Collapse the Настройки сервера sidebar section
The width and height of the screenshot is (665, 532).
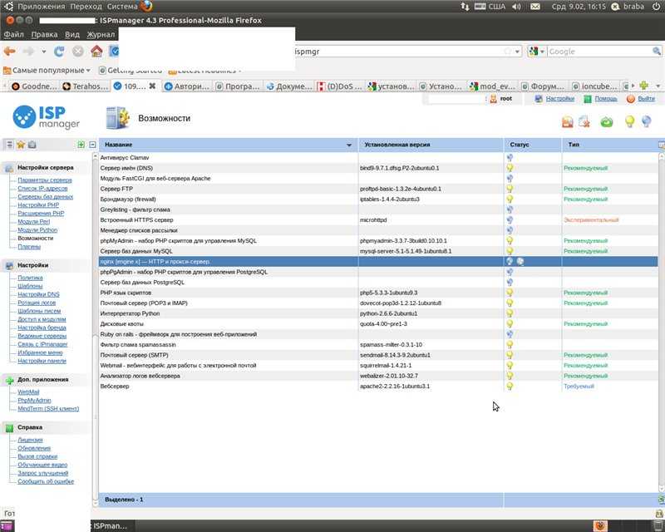pos(46,168)
